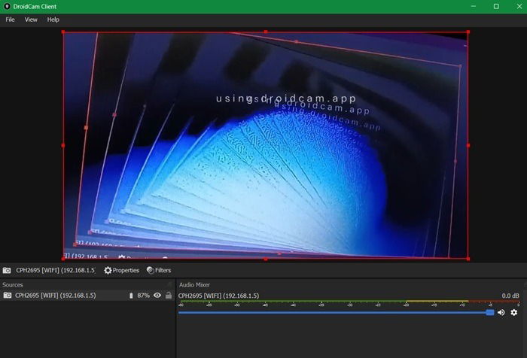The image size is (527, 358).
Task: Toggle the lock on CPH2695 source
Action: [169, 295]
